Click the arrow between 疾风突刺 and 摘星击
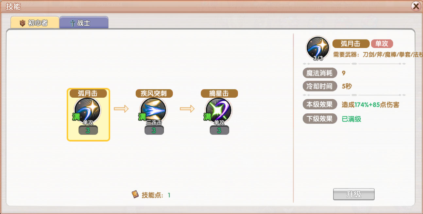This screenshot has height=214, width=423. [187, 109]
